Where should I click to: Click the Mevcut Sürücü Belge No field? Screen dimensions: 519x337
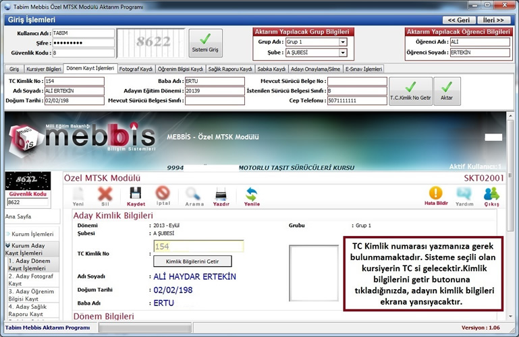[357, 82]
